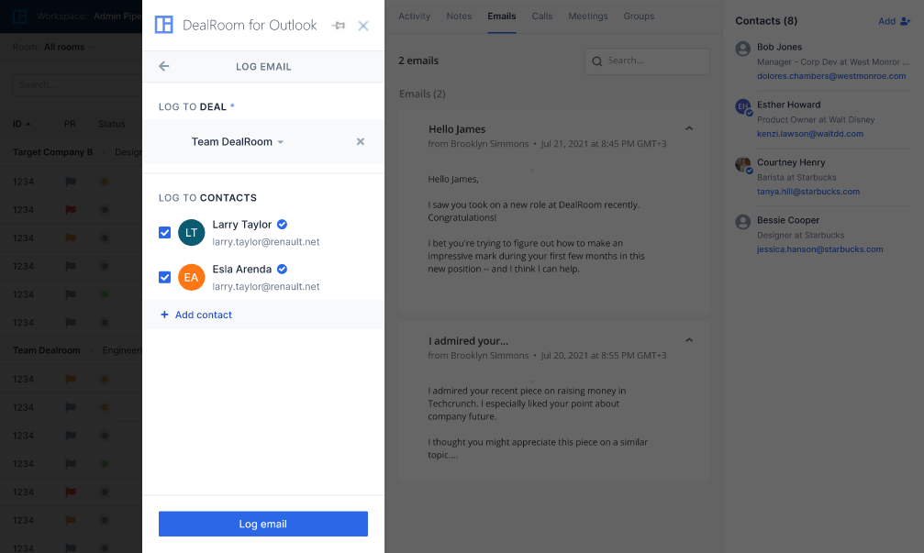Collapse the Hello James email
The image size is (924, 553).
689,129
